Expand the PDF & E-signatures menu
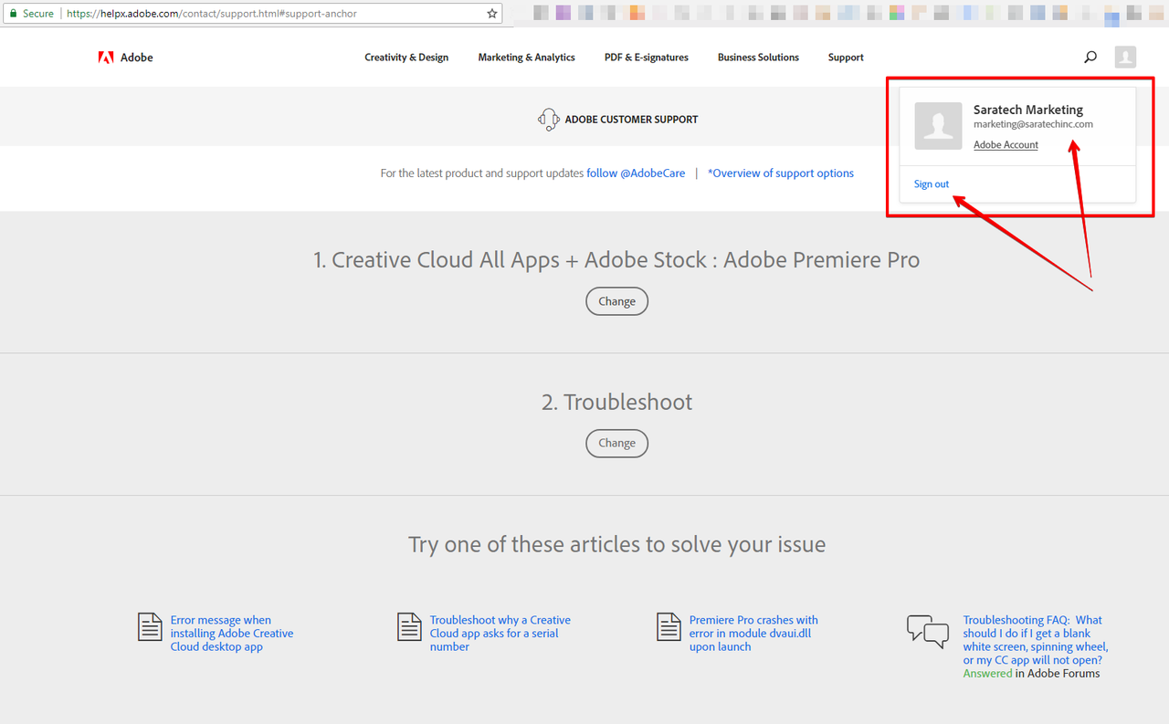 pyautogui.click(x=646, y=57)
